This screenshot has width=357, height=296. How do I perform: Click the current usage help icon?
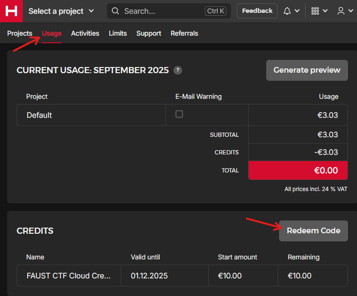coord(177,70)
